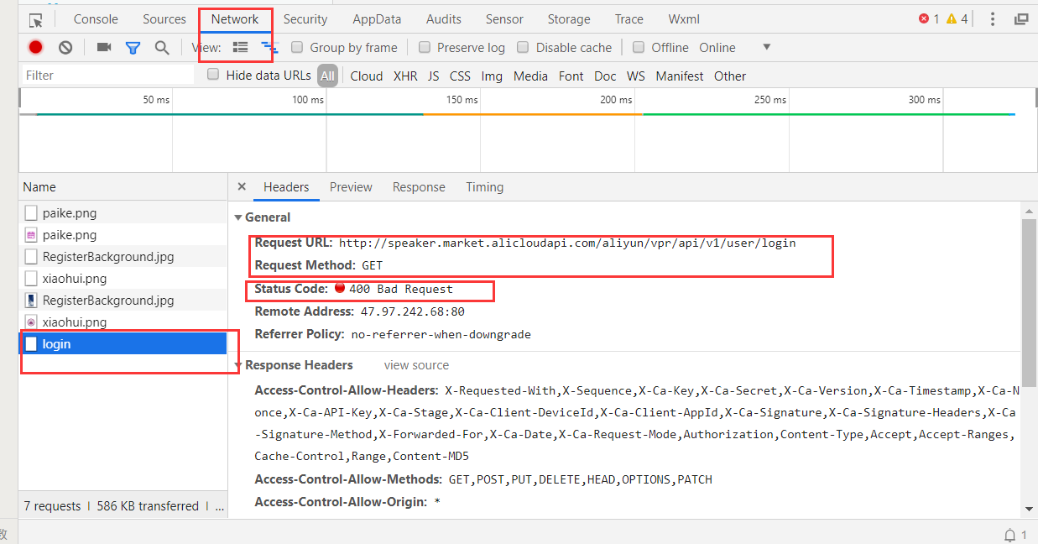Check Hide data URLs checkbox

click(213, 75)
